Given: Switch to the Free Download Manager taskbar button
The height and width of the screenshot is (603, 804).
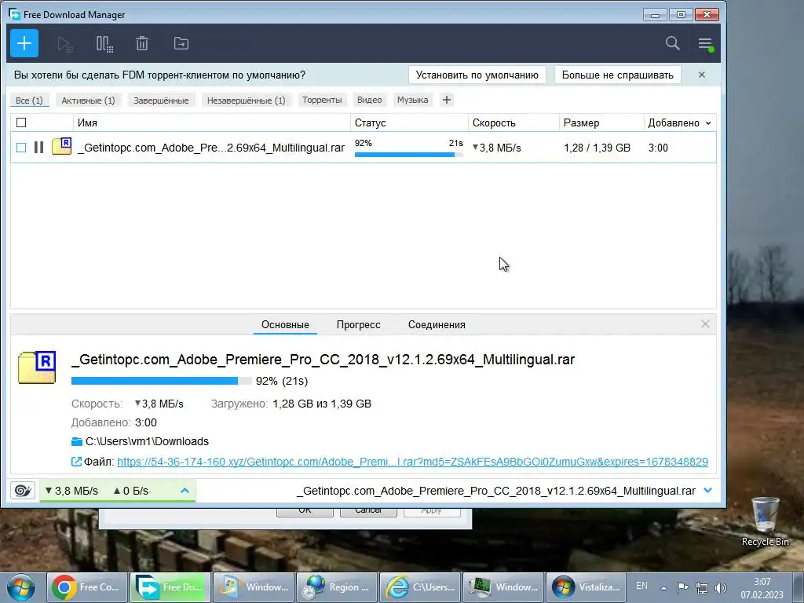Looking at the screenshot, I should coord(170,587).
